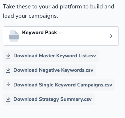Screen dimensions: 125x118
Task: Download Single Keyword Campaigns.csv
Action: pyautogui.click(x=59, y=85)
